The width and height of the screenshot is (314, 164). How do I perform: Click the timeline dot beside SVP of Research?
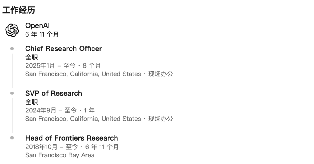12,93
